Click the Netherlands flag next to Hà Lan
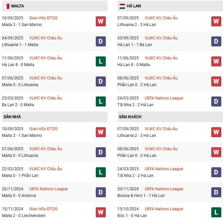Screen dimensions: 223x220 click(122, 6)
